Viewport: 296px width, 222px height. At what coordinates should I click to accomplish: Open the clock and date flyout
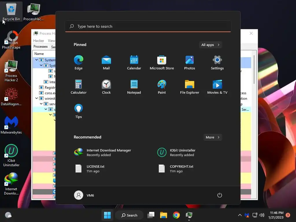[276, 215]
